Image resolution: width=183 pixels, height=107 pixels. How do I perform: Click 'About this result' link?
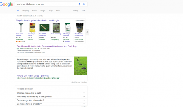(x=76, y=82)
